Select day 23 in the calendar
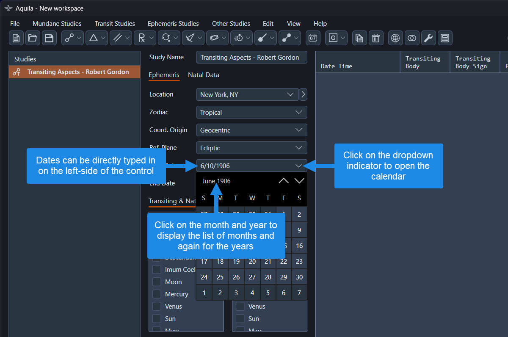 click(x=299, y=262)
